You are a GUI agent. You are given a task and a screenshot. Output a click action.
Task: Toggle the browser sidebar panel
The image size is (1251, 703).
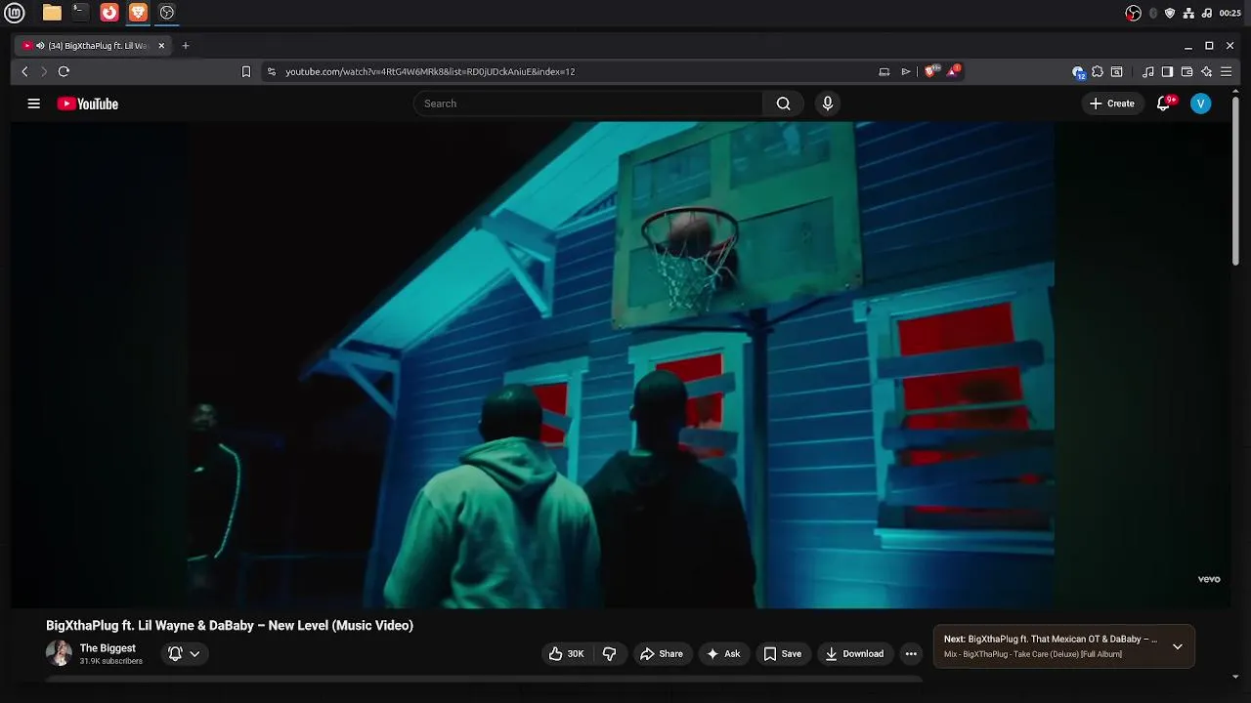coord(1167,71)
